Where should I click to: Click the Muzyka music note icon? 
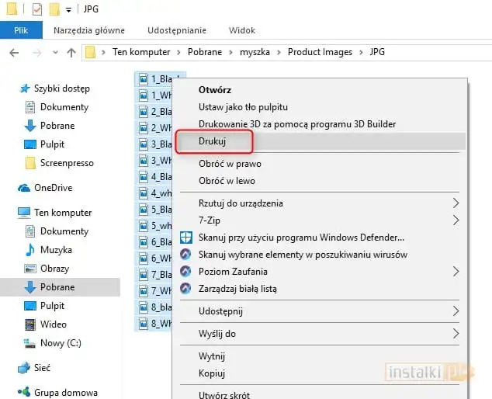30,250
